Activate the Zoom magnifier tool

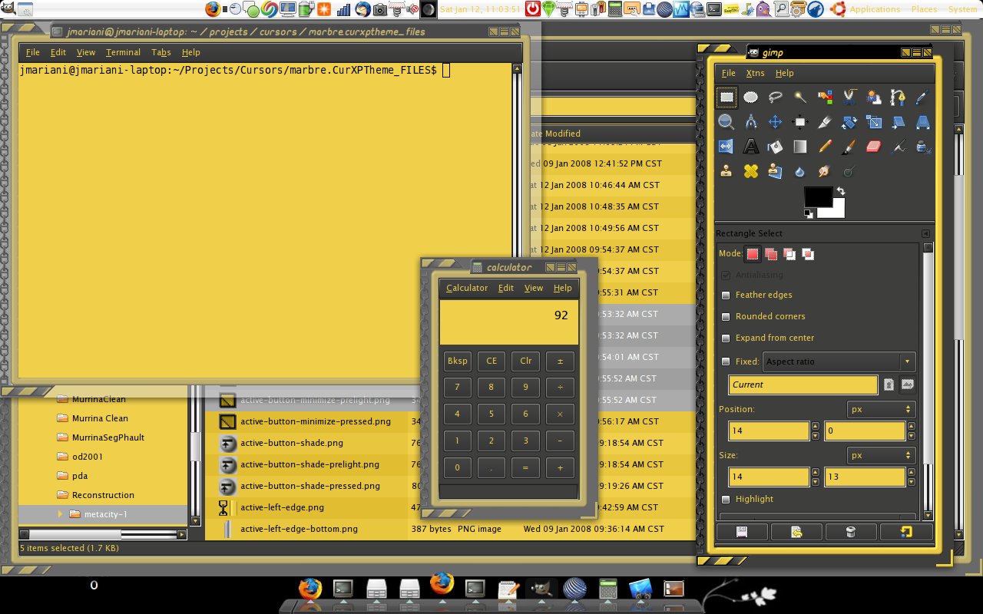726,121
